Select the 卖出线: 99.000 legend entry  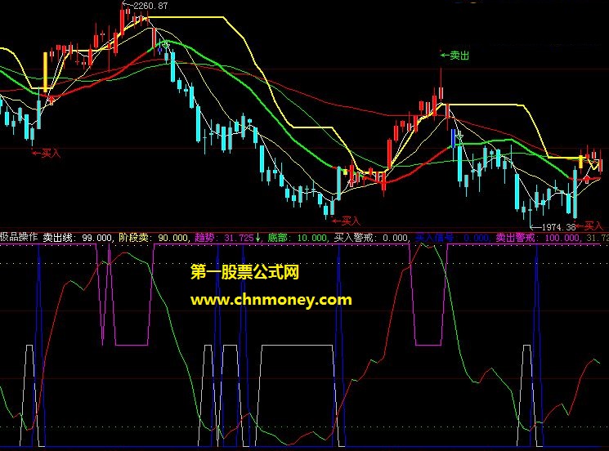click(78, 237)
